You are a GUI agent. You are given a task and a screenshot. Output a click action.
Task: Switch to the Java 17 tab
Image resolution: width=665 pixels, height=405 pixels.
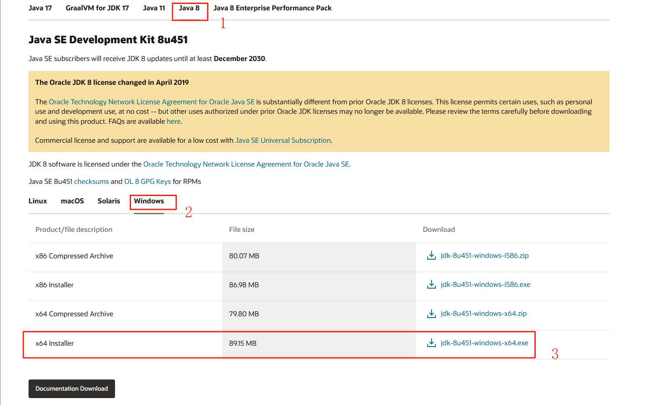(x=40, y=8)
